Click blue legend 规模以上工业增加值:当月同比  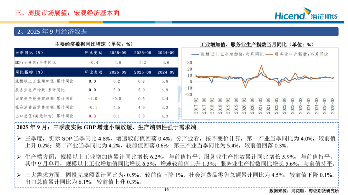click(227, 54)
